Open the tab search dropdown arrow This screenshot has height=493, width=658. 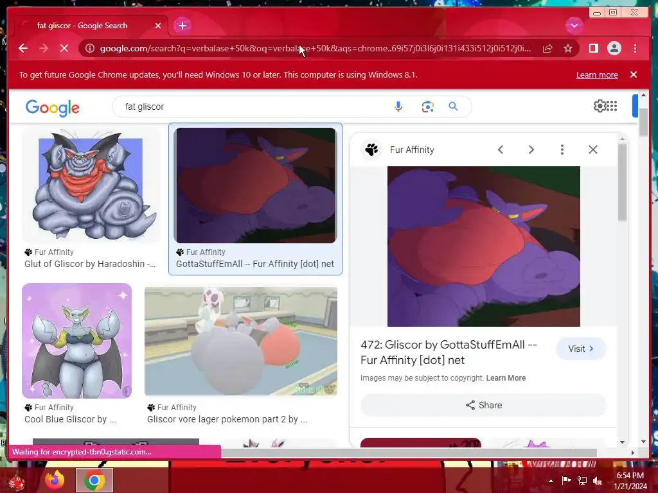[x=574, y=26]
